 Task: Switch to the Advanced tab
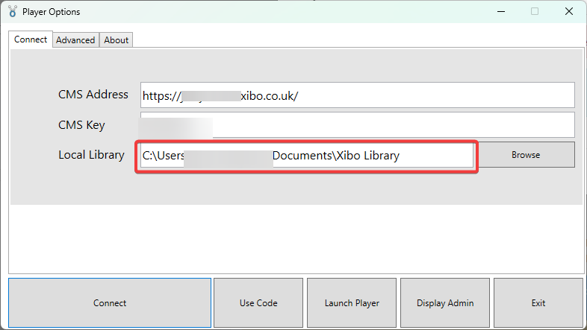[x=75, y=40]
